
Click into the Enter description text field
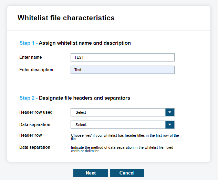click(x=122, y=70)
